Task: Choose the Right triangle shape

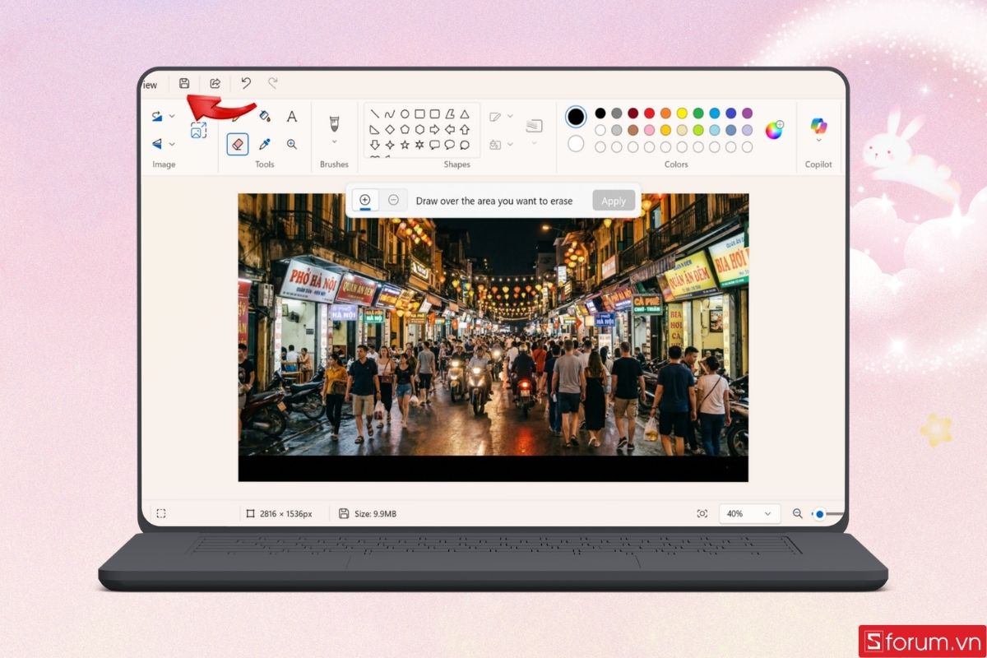Action: pos(374,129)
